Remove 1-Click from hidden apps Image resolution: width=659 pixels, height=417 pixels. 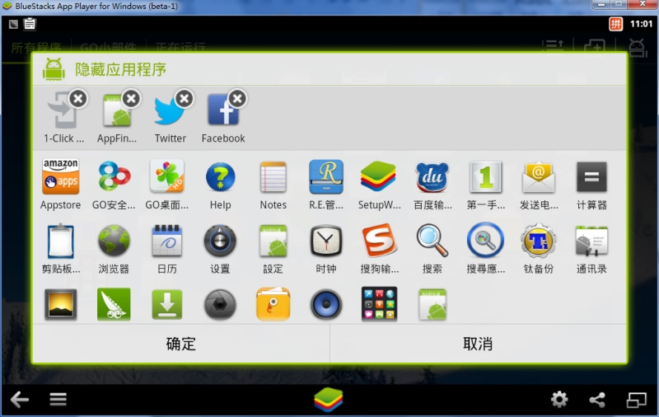pos(78,99)
